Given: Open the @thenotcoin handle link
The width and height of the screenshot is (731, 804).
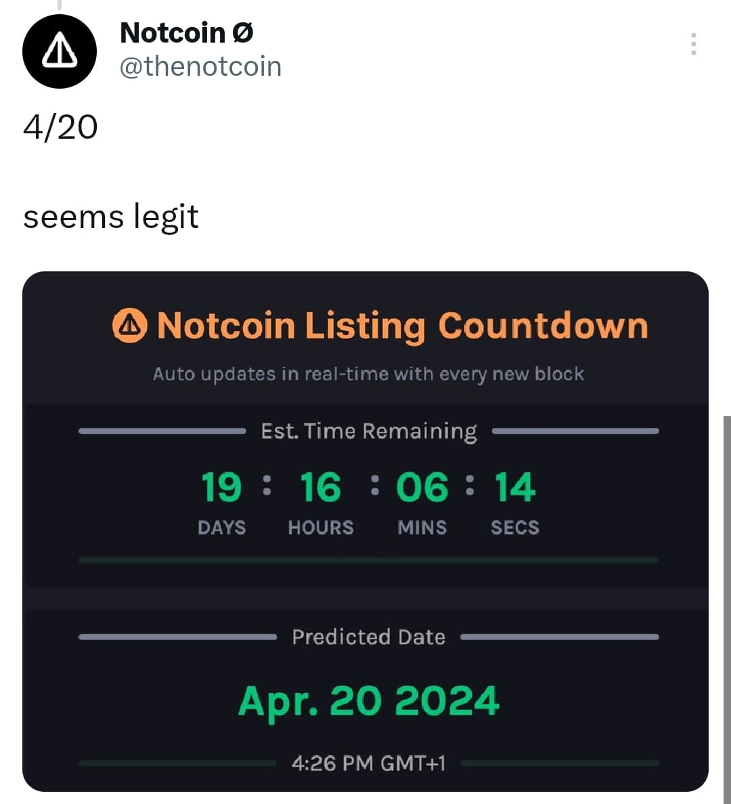Looking at the screenshot, I should (200, 66).
